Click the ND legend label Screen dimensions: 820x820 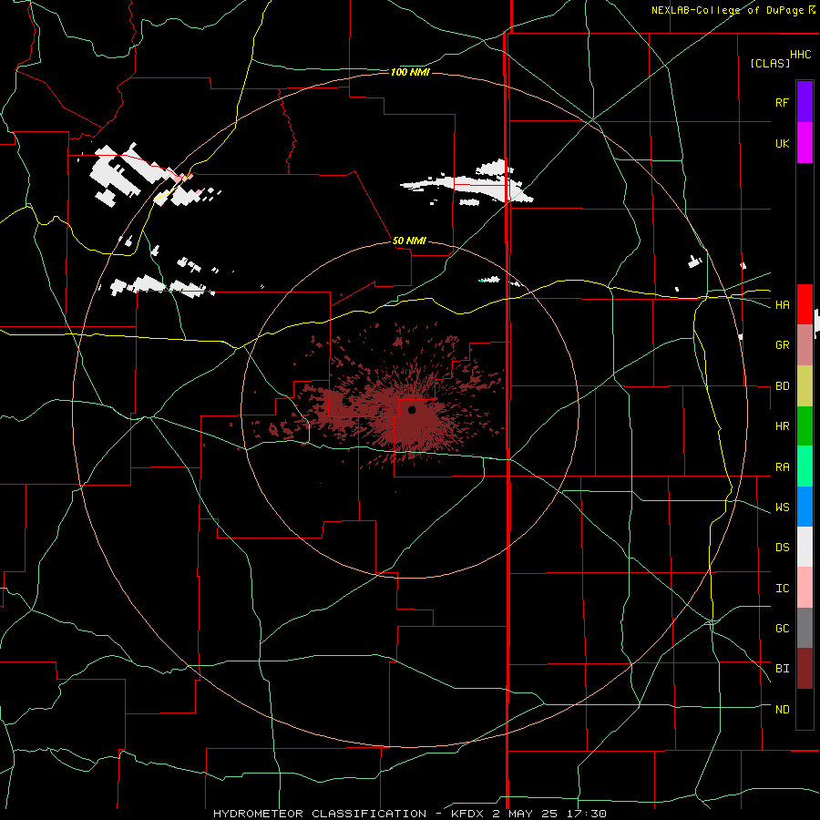(782, 709)
